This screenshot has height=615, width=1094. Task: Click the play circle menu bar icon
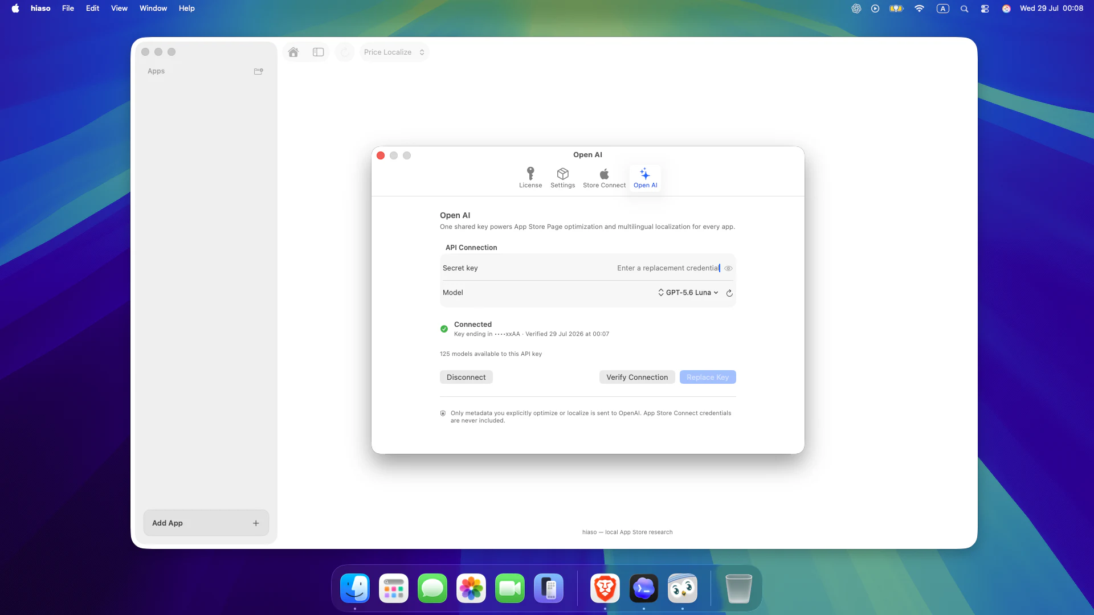point(875,9)
